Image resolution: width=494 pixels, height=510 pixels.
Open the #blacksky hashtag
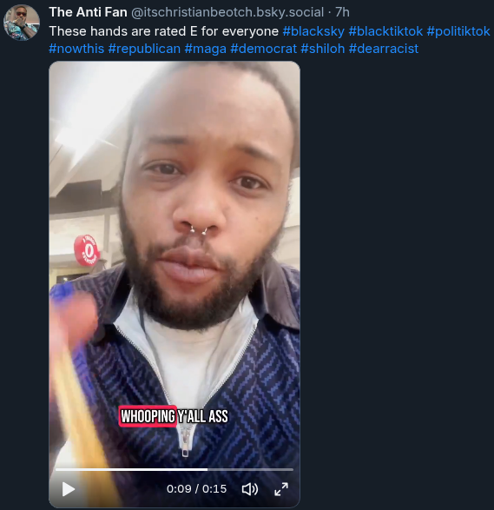313,31
